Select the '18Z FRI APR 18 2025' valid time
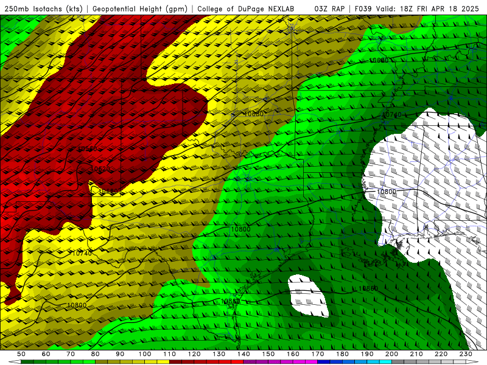Screen dimensions: 487x365 coord(440,9)
